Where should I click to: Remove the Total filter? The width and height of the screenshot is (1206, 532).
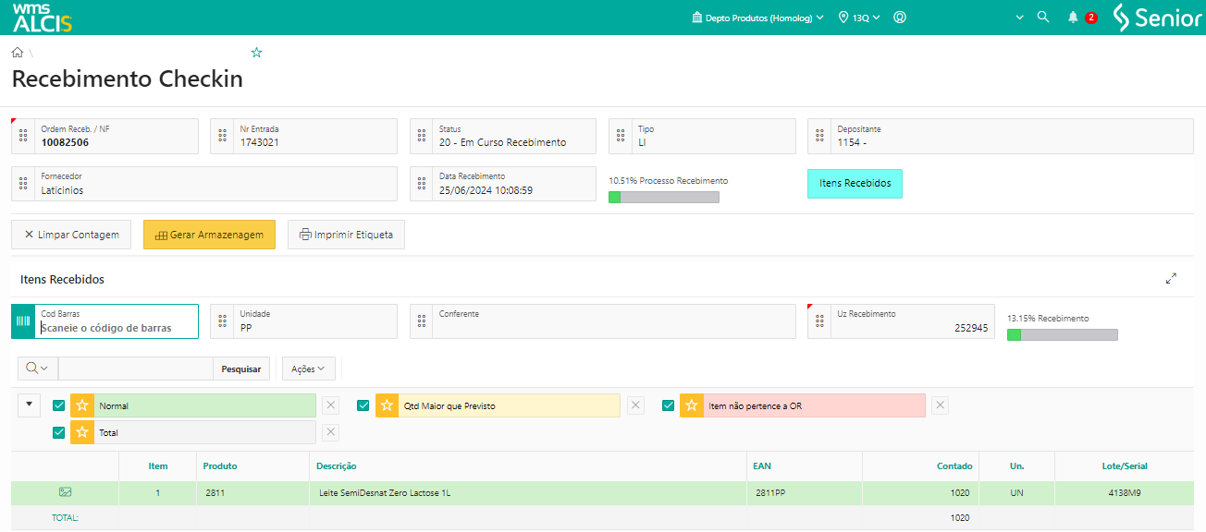[331, 432]
